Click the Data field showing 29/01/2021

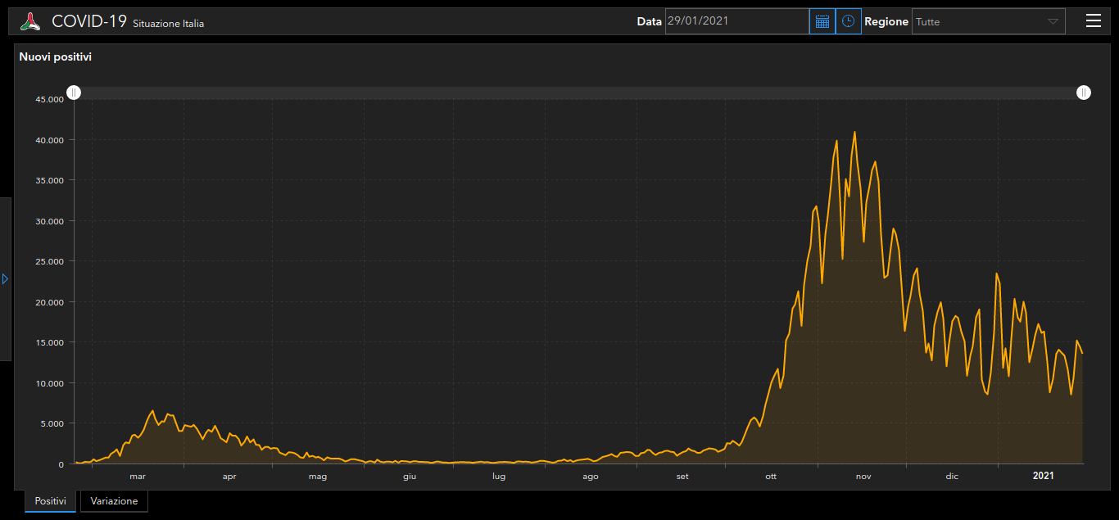pyautogui.click(x=737, y=21)
